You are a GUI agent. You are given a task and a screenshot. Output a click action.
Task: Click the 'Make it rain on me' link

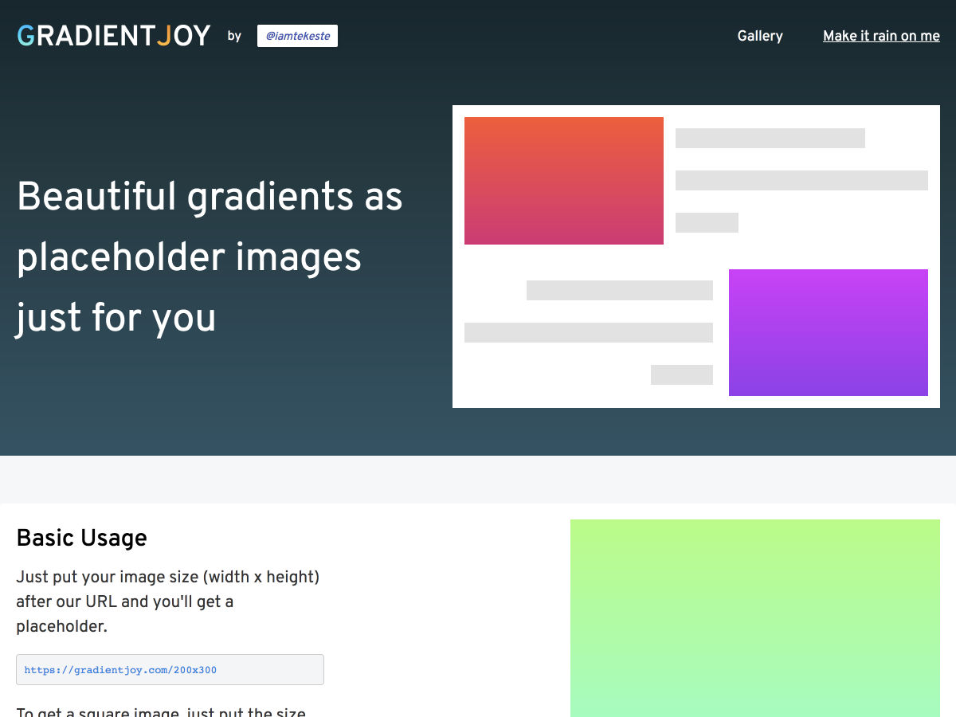click(x=881, y=36)
